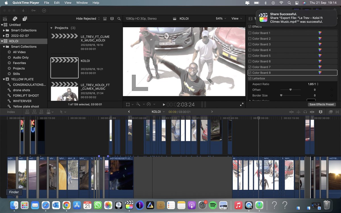Open the Photos and Audio sidebar

pyautogui.click(x=15, y=19)
